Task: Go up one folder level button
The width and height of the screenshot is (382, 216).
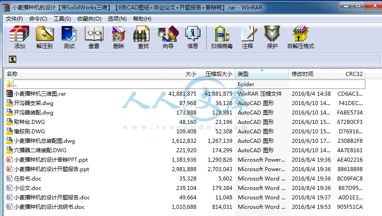Action: point(13,59)
